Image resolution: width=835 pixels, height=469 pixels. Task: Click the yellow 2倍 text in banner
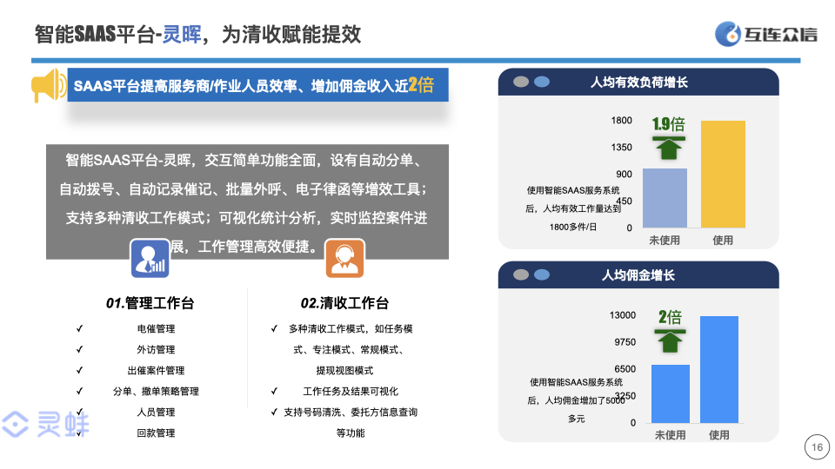[421, 85]
